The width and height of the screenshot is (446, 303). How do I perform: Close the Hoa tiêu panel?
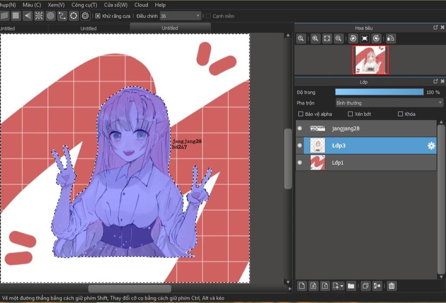(x=443, y=27)
